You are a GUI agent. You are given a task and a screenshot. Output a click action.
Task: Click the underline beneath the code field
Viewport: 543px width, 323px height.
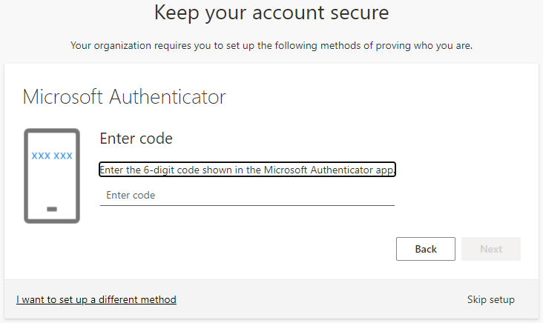(246, 205)
